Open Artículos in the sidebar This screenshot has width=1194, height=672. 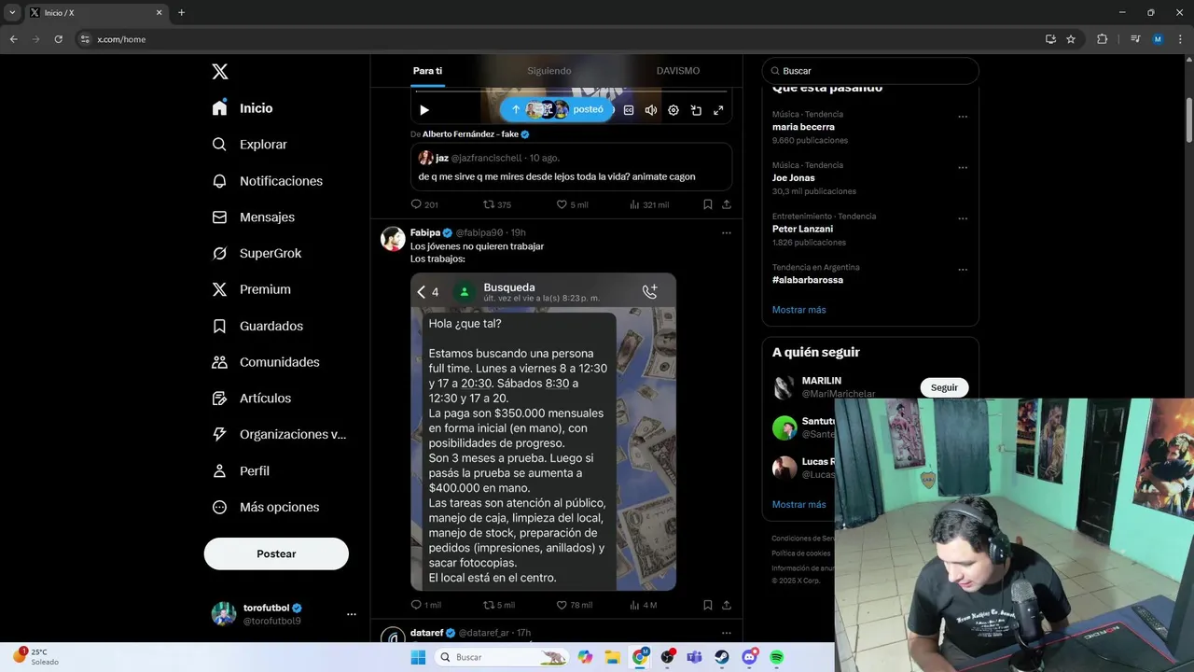pyautogui.click(x=252, y=399)
